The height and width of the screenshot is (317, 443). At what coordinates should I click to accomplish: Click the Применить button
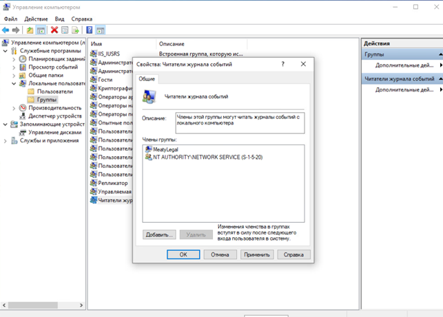[257, 254]
